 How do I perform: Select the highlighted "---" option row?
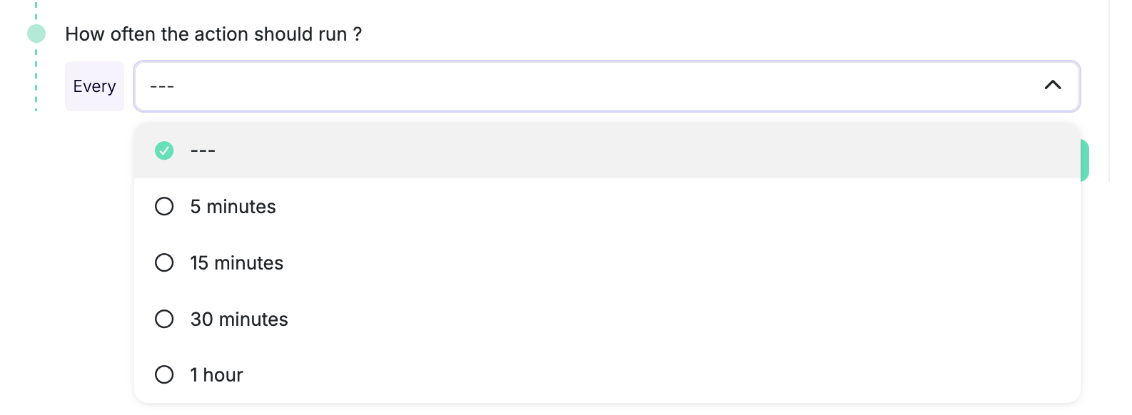(x=607, y=150)
